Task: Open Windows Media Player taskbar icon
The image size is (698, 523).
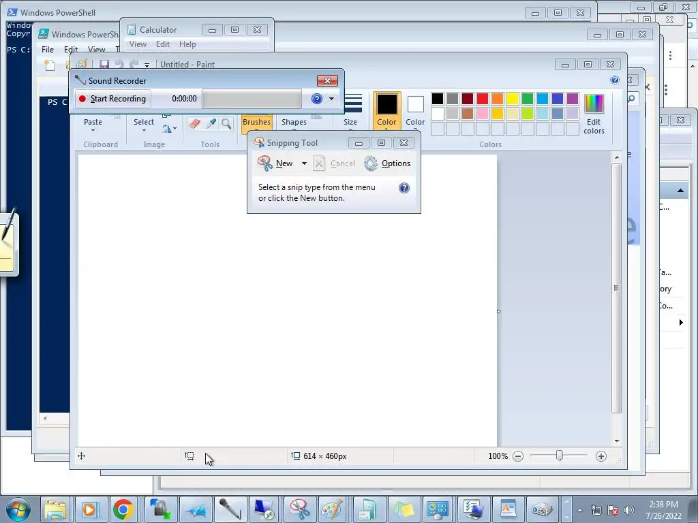Action: (x=89, y=509)
